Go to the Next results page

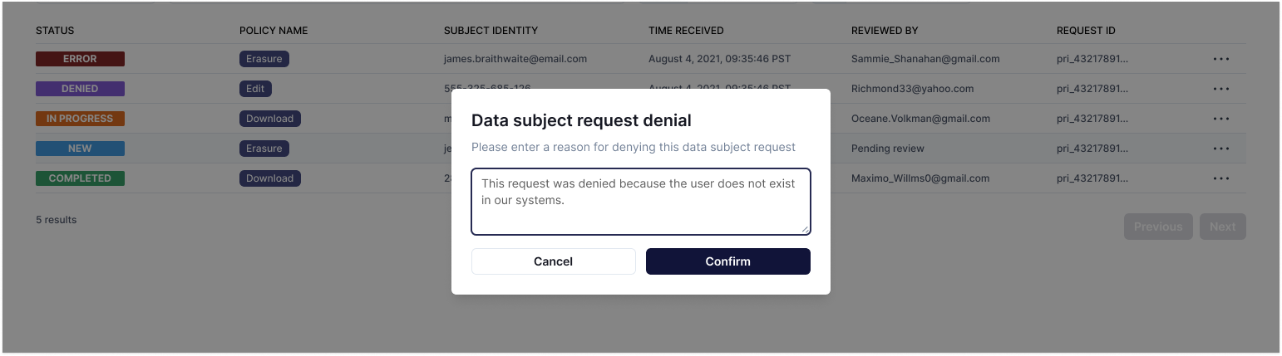(1223, 227)
